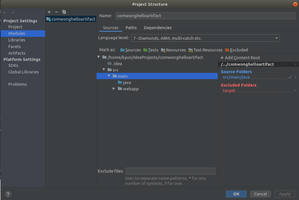299x200 pixels.
Task: Switch to the Dependencies tab
Action: point(158,28)
